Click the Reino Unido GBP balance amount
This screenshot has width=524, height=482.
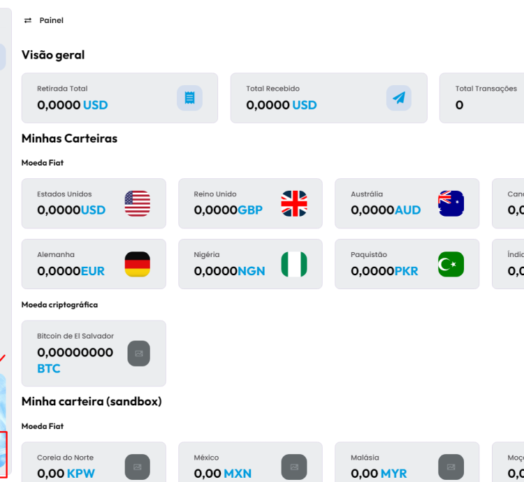click(x=228, y=210)
